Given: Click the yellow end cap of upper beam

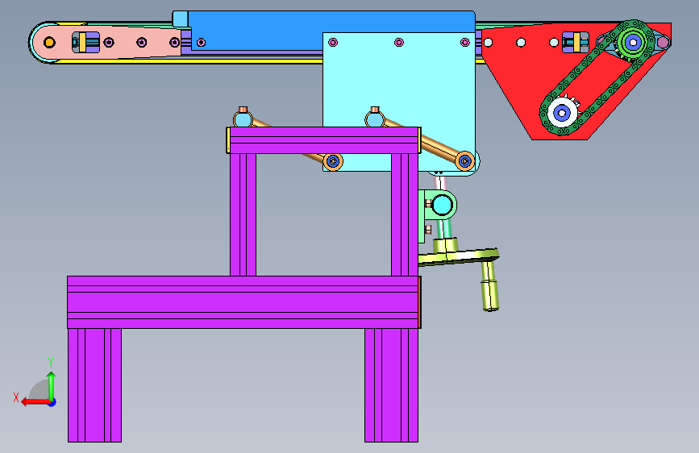Looking at the screenshot, I should tap(228, 140).
